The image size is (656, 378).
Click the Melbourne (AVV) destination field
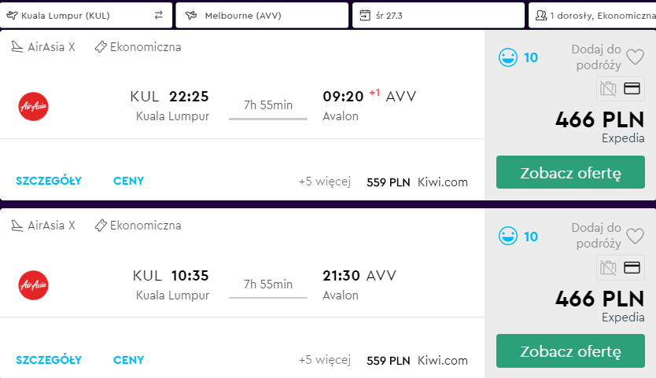261,15
